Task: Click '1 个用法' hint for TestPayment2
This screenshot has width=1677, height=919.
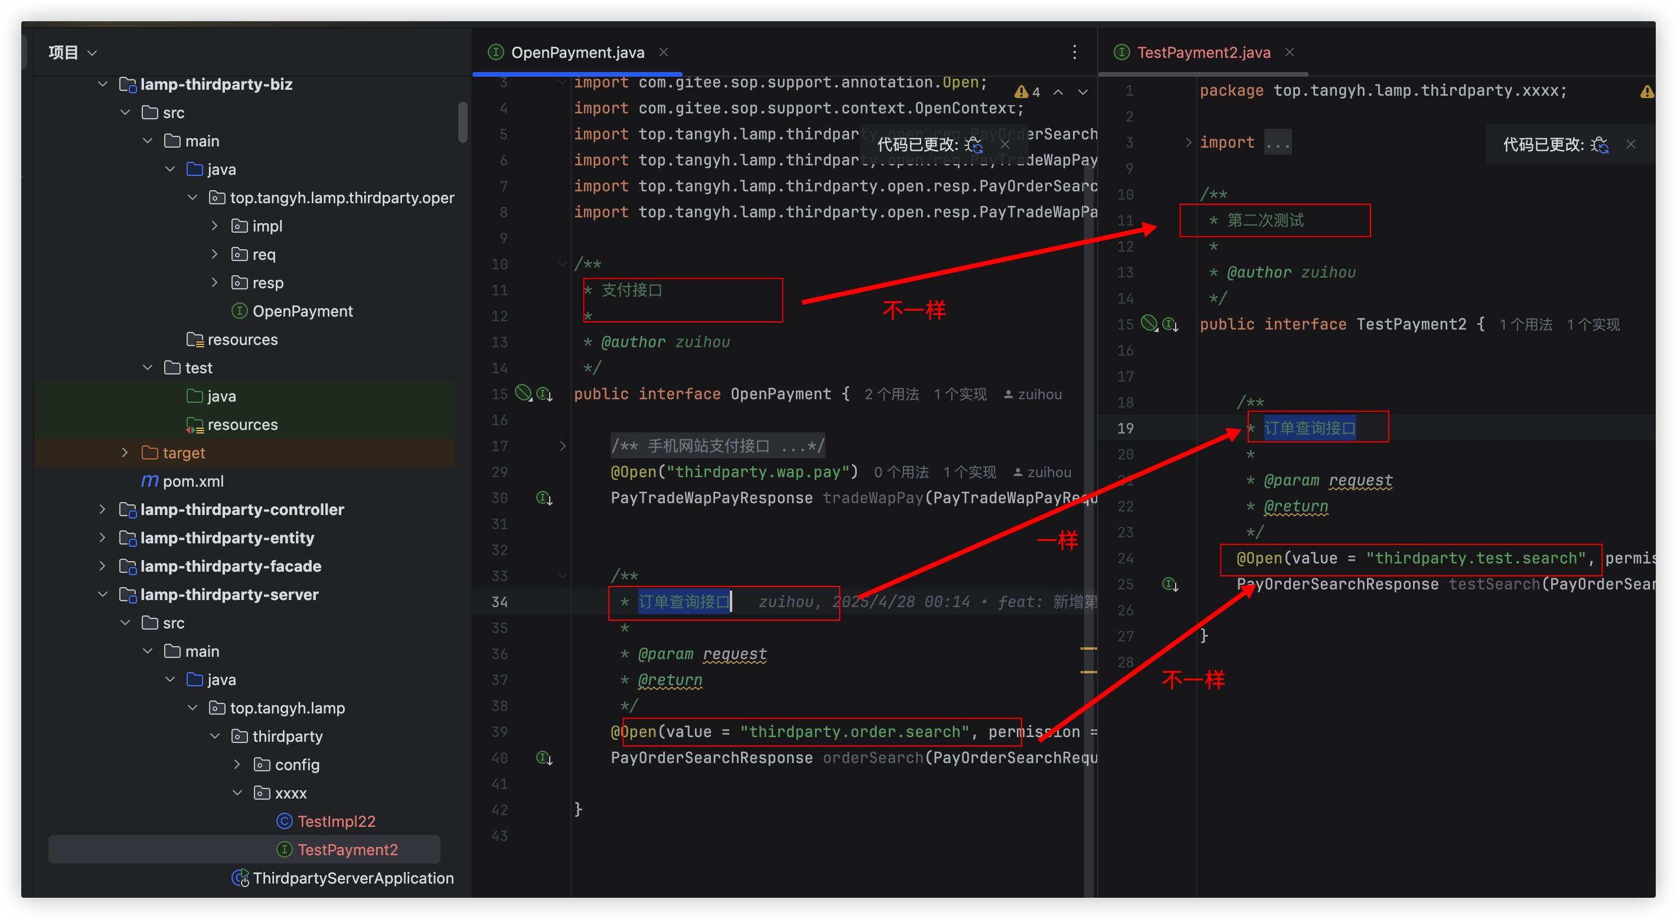Action: pos(1525,324)
